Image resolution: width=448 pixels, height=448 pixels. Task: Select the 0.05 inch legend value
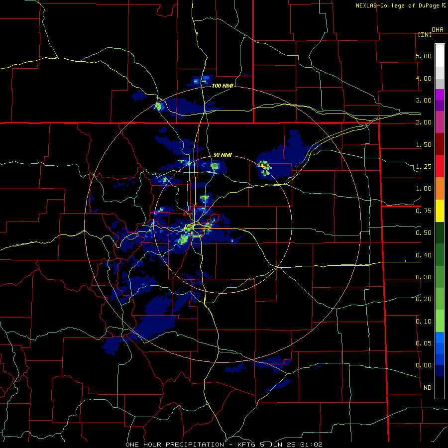(424, 343)
